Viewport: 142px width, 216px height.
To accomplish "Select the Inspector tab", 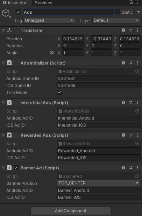I will 15,3.
